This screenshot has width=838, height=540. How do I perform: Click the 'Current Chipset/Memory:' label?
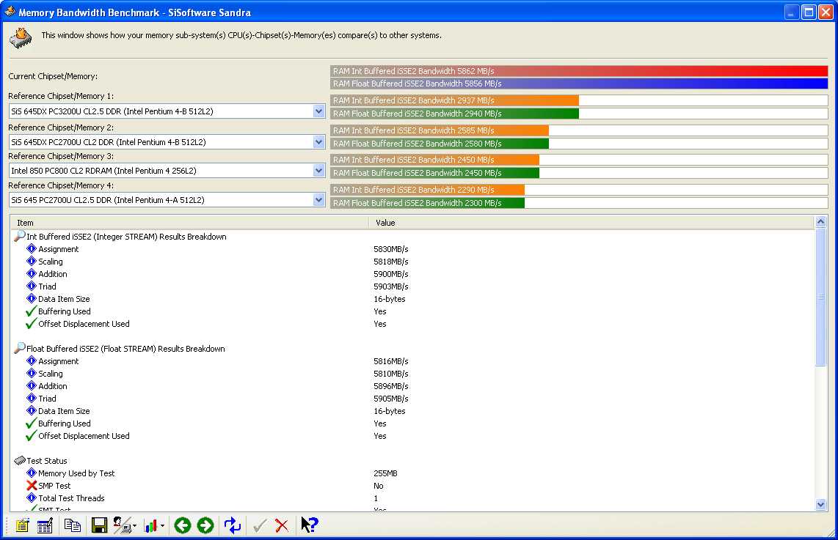click(x=53, y=76)
